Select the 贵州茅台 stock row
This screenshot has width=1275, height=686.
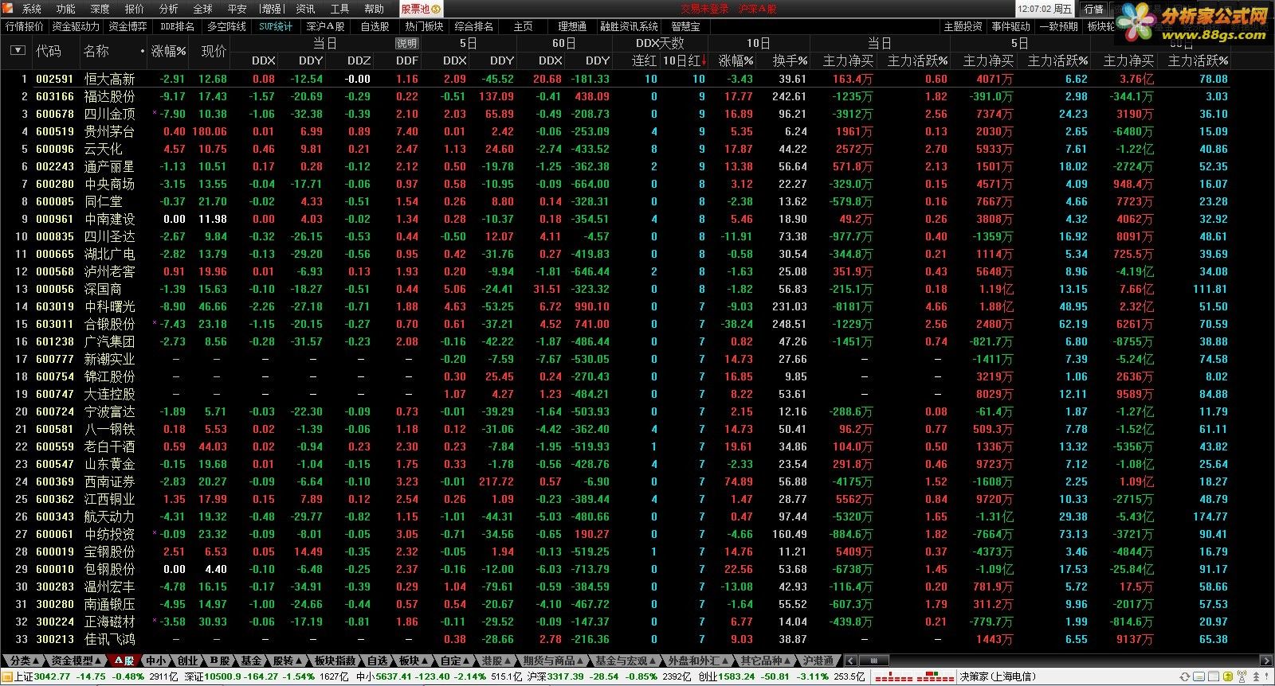click(x=614, y=131)
